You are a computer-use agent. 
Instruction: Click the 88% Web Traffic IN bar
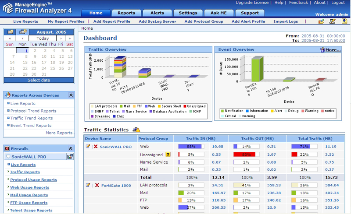tap(191, 147)
